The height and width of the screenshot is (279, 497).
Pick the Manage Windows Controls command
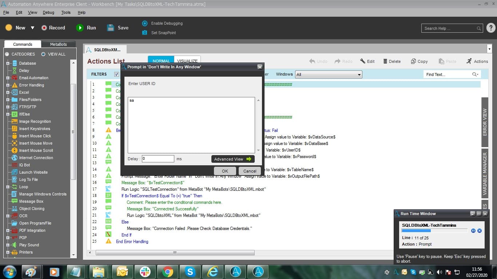coord(43,194)
